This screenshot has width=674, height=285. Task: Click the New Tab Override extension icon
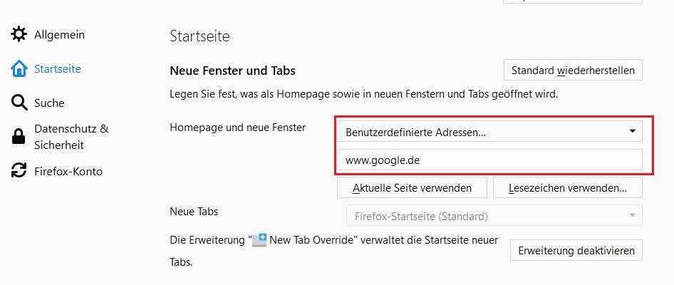(x=259, y=241)
